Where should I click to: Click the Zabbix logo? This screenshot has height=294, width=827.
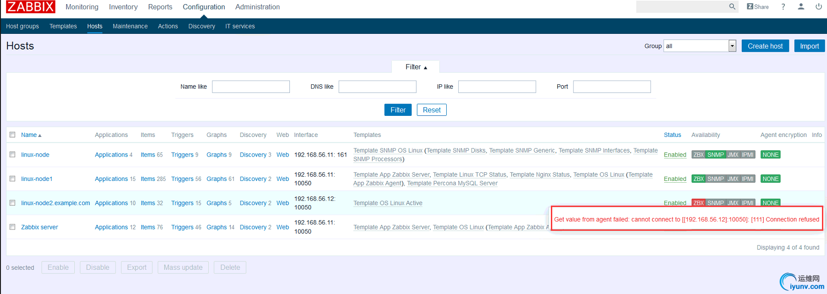tap(30, 7)
